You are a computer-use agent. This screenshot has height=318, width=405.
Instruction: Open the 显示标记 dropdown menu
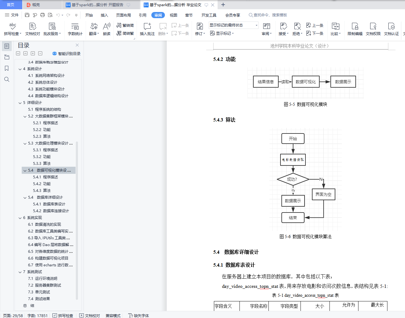(222, 33)
